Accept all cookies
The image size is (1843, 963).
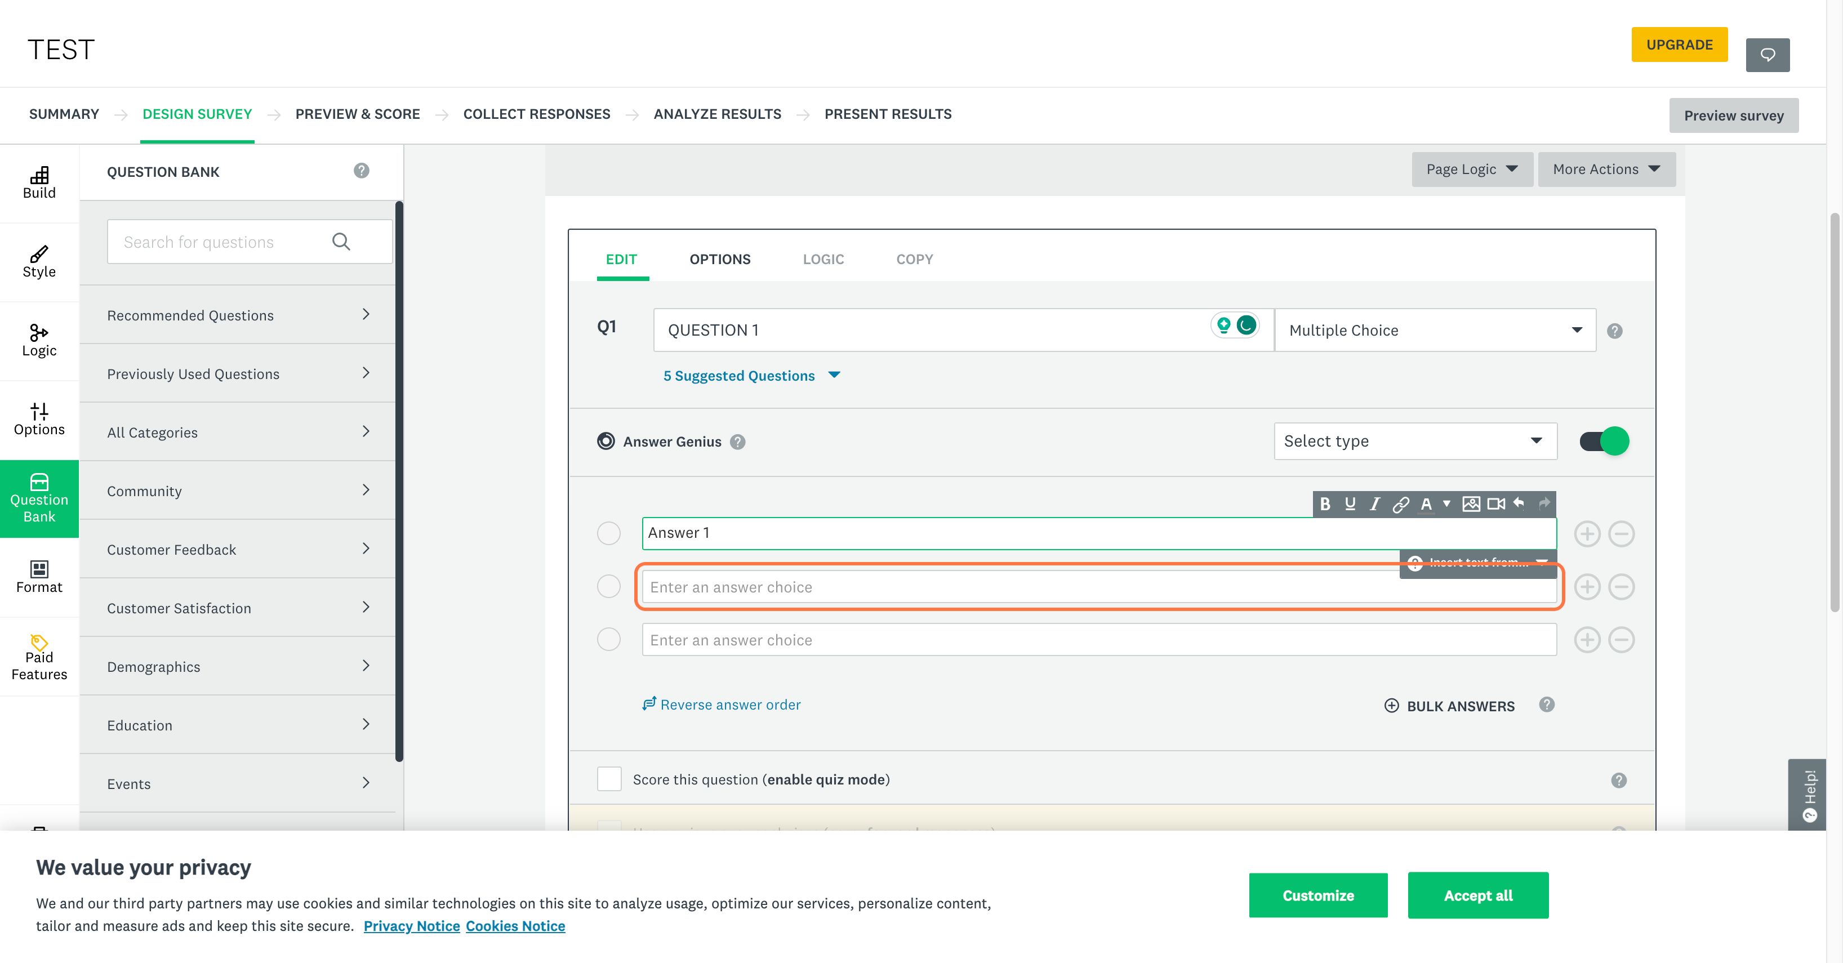click(x=1478, y=896)
